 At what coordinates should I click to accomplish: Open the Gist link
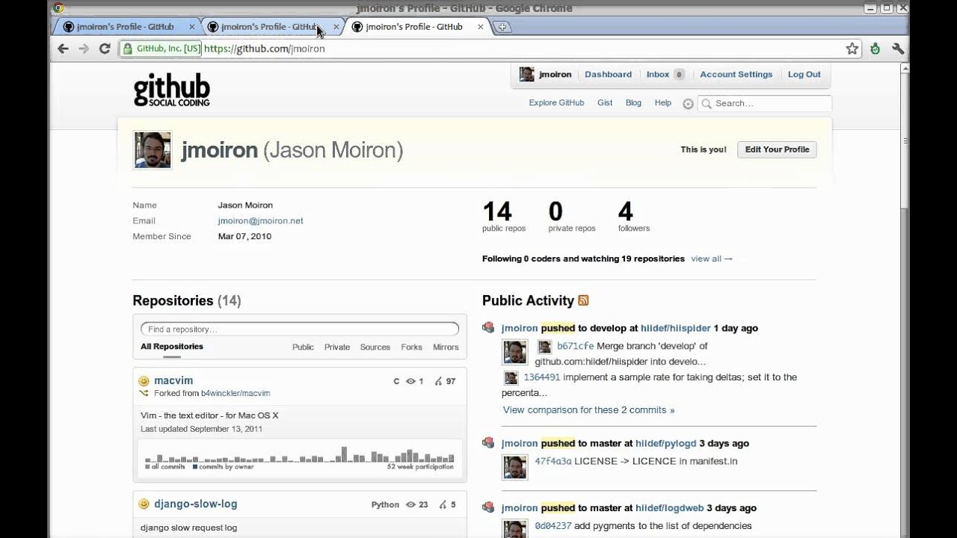605,103
